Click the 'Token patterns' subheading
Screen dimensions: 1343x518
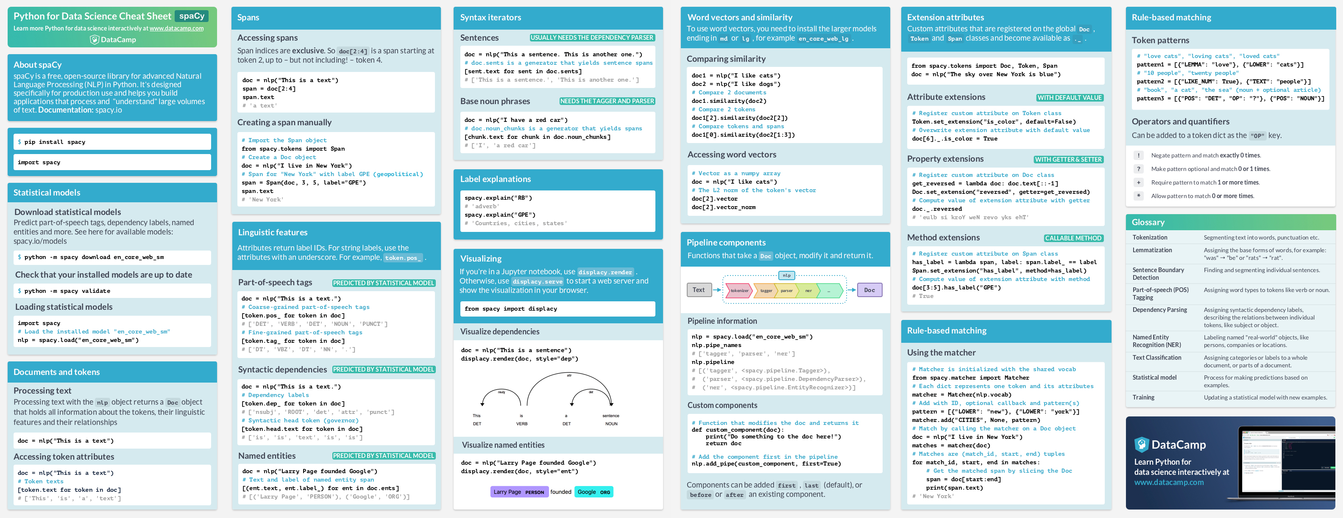1160,40
